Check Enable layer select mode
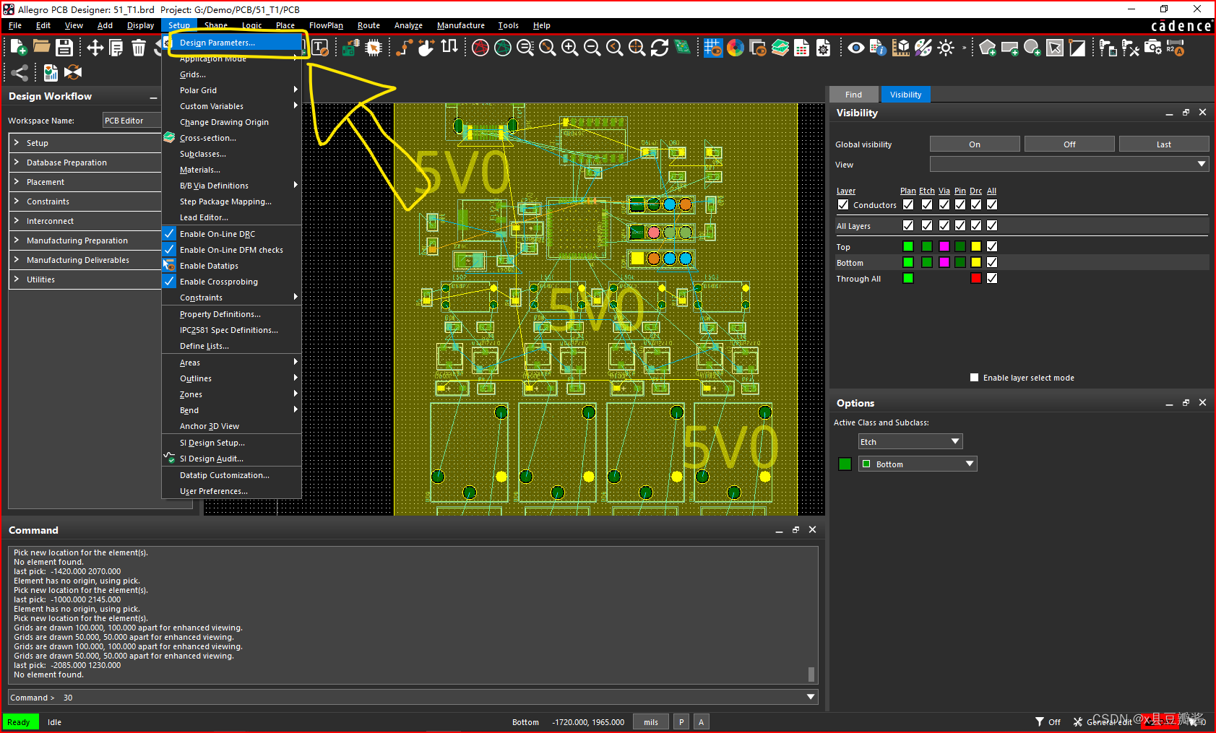 point(974,377)
